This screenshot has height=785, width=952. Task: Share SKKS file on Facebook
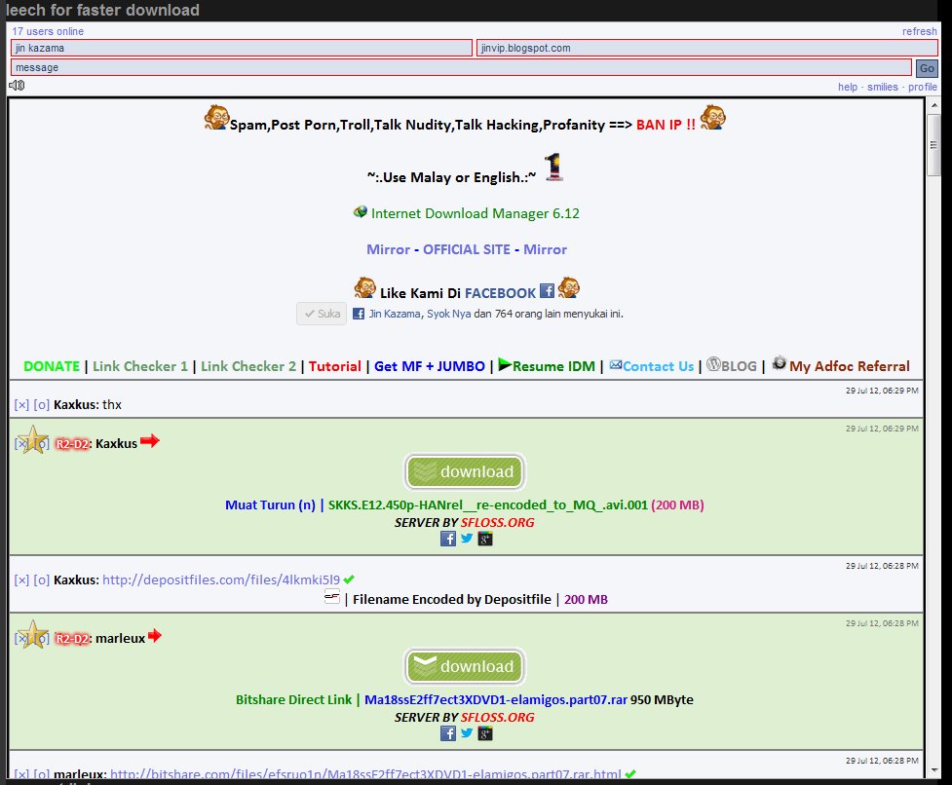(x=448, y=539)
